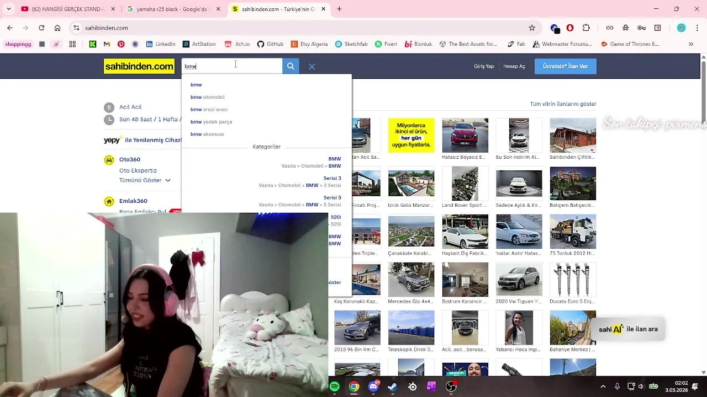Open the Gmail bookmark
The image size is (707, 397).
tap(107, 44)
